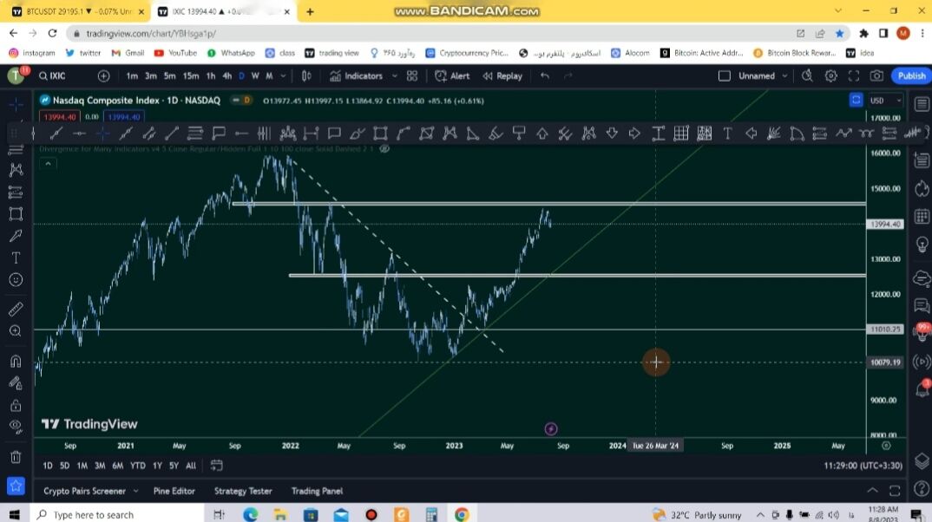
Task: Click the Zoom In magnifier tool
Action: tap(16, 331)
